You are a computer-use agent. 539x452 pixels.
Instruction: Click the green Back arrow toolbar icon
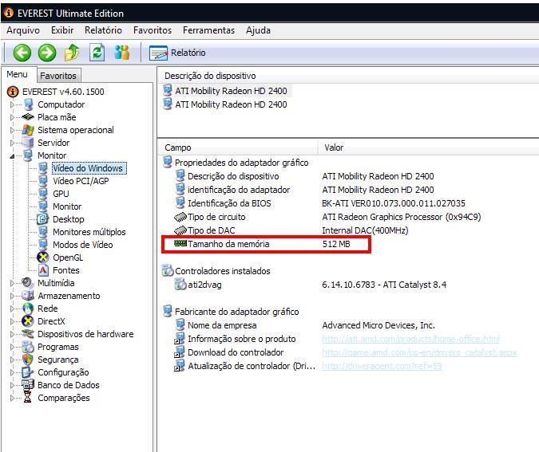pos(22,53)
